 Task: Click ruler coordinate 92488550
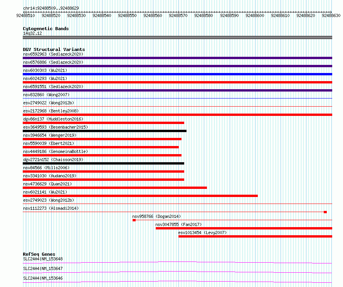click(x=127, y=15)
